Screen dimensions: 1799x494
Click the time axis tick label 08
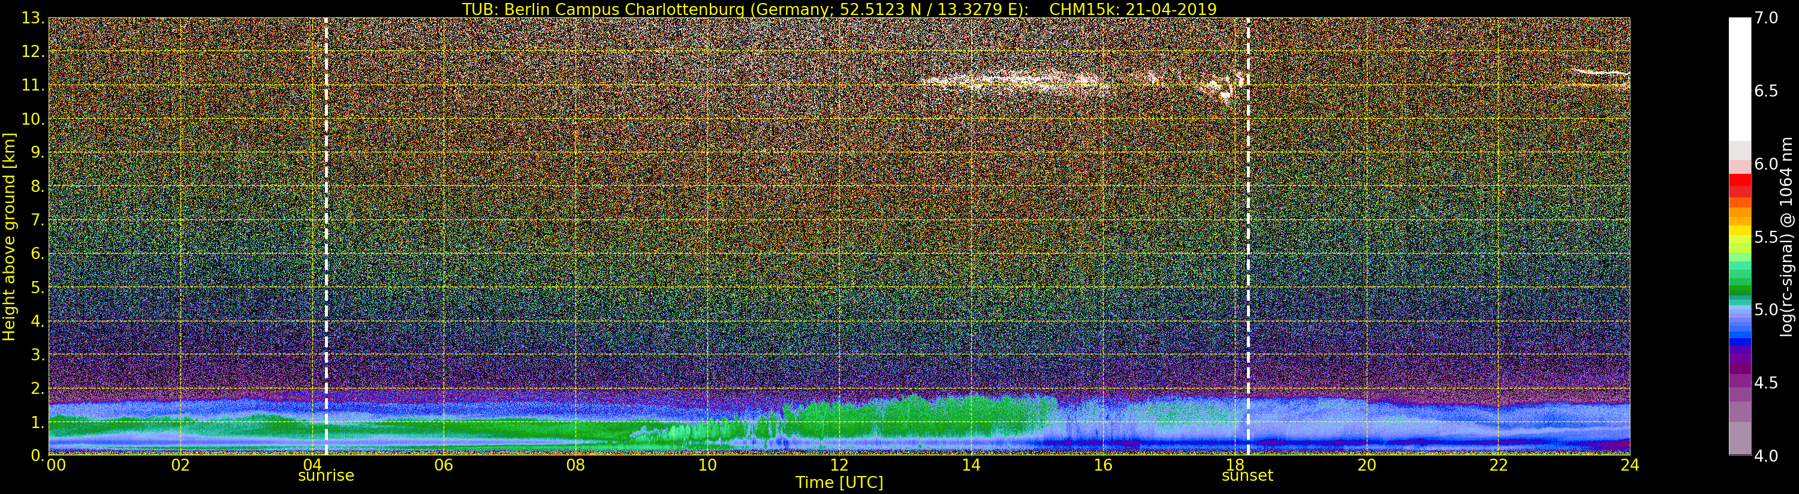click(575, 465)
